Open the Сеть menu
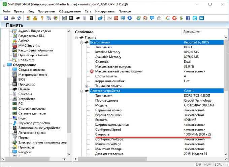 88,11
